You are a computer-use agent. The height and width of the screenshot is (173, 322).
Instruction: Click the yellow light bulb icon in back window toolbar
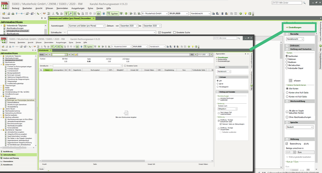tap(245, 14)
